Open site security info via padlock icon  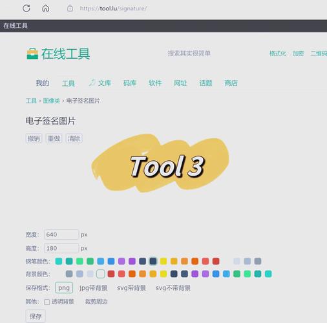coord(70,8)
